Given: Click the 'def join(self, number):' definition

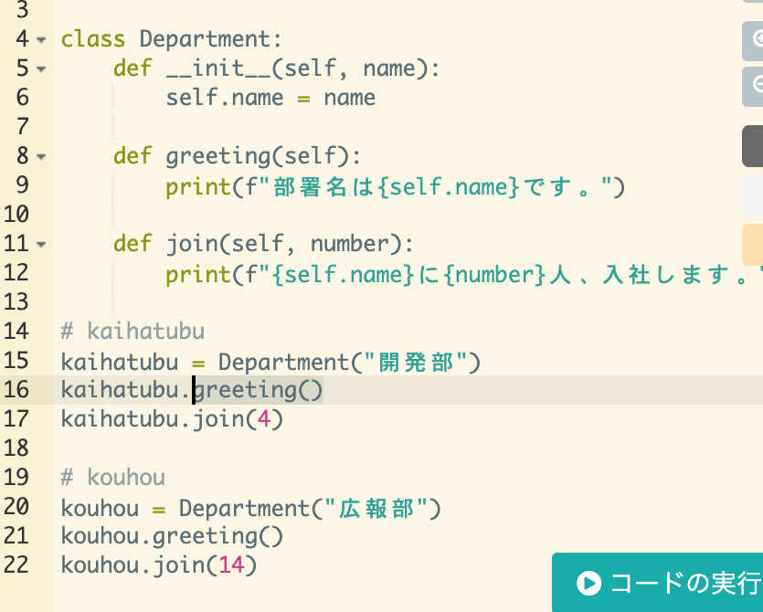Looking at the screenshot, I should pyautogui.click(x=263, y=244).
